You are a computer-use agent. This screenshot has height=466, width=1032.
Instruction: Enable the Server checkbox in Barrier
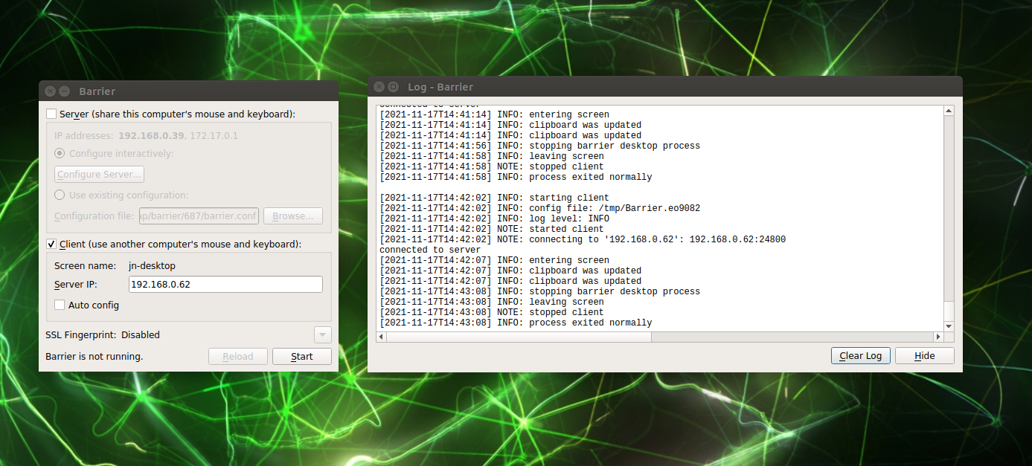(x=51, y=114)
